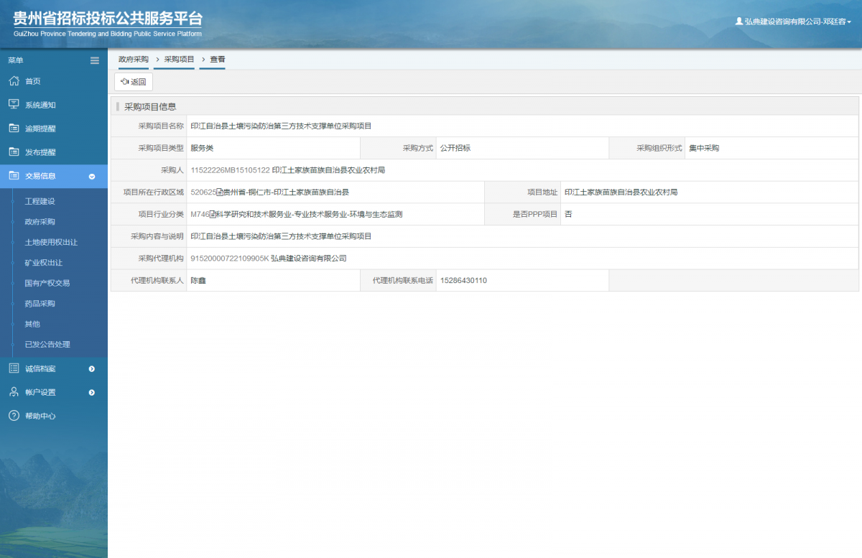Switch to the 政府采购 breadcrumb tab
The width and height of the screenshot is (862, 558).
click(x=132, y=59)
